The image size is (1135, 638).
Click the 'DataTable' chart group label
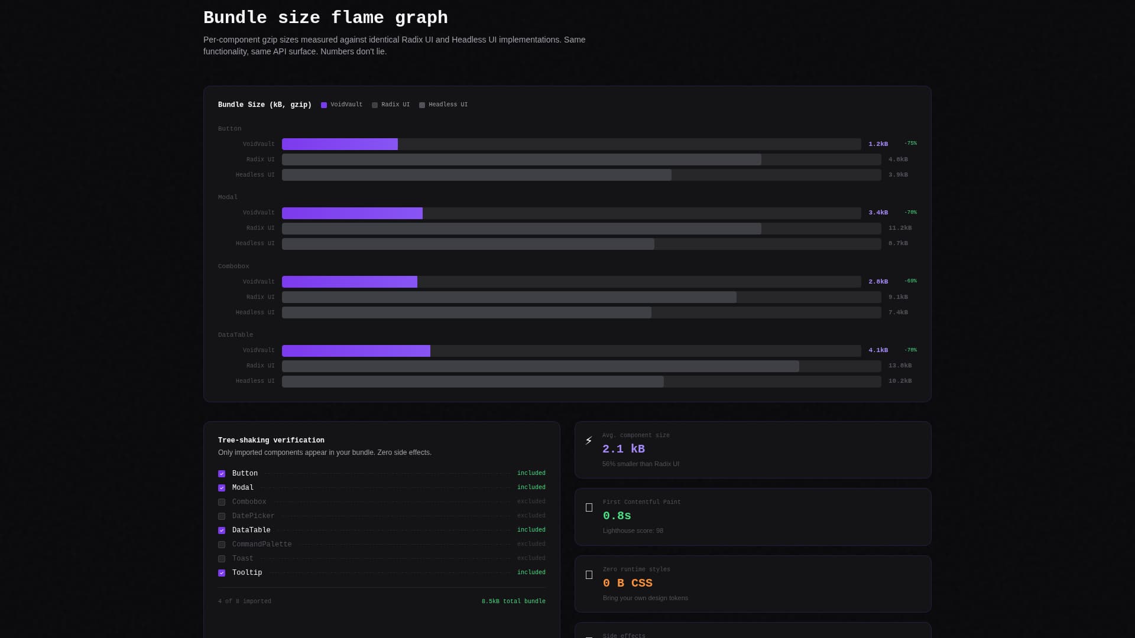click(x=235, y=335)
